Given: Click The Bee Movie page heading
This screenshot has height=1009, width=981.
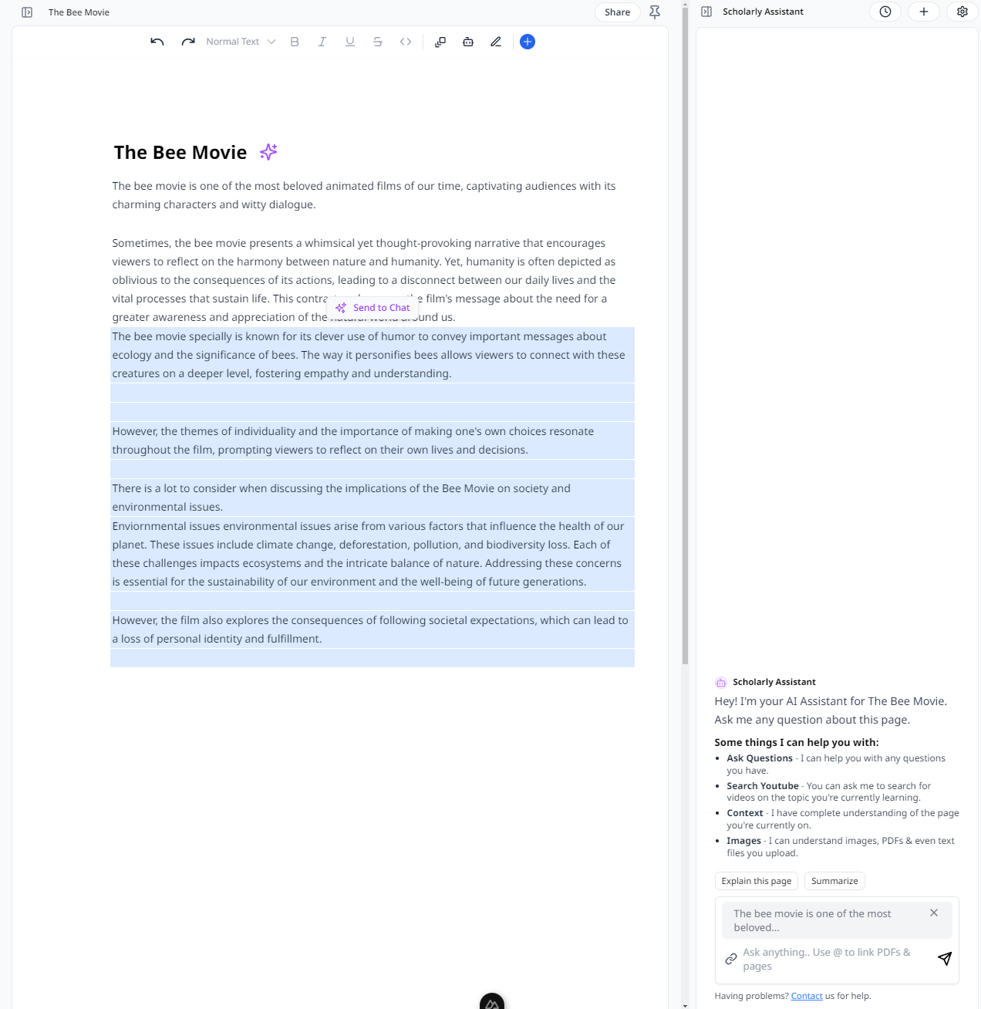Looking at the screenshot, I should pyautogui.click(x=180, y=153).
